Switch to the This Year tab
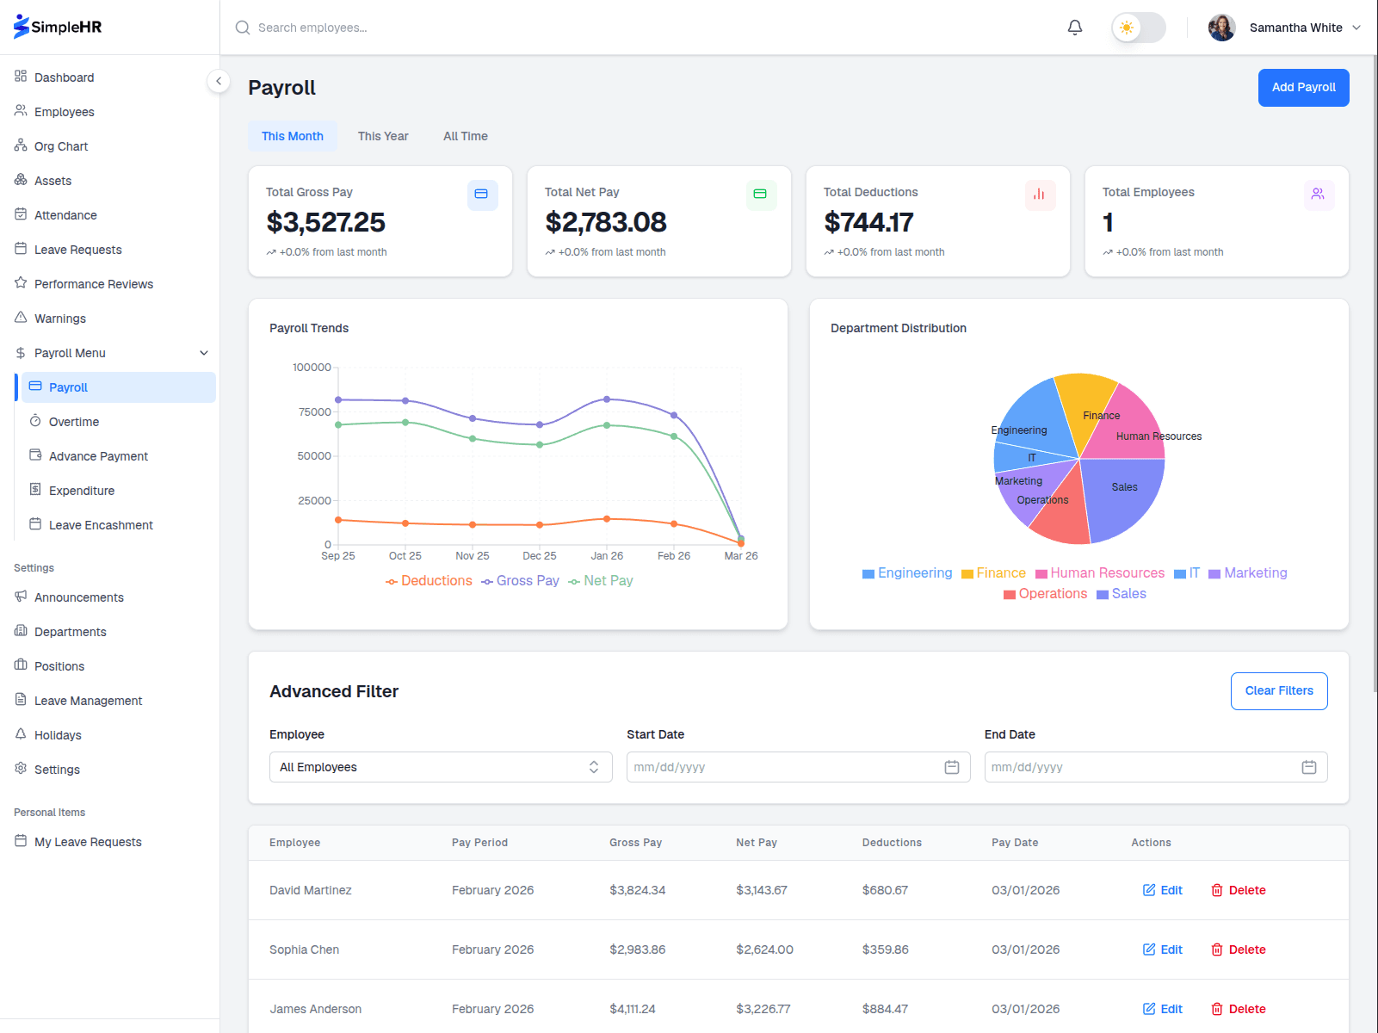Screen dimensions: 1378x1033 (382, 136)
